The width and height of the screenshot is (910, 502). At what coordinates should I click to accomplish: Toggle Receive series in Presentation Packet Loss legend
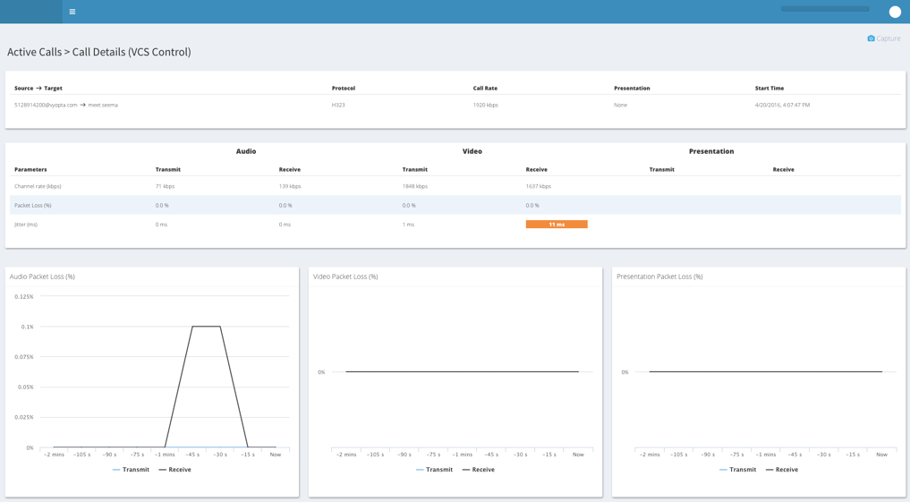(x=782, y=470)
